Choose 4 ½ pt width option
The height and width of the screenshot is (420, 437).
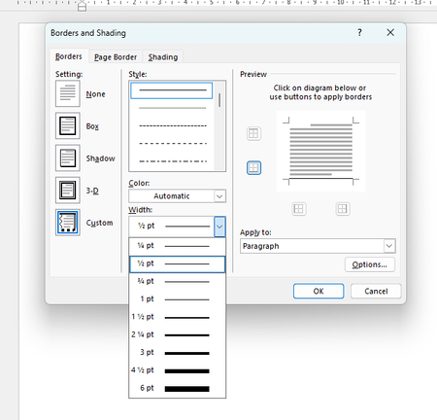click(x=177, y=370)
